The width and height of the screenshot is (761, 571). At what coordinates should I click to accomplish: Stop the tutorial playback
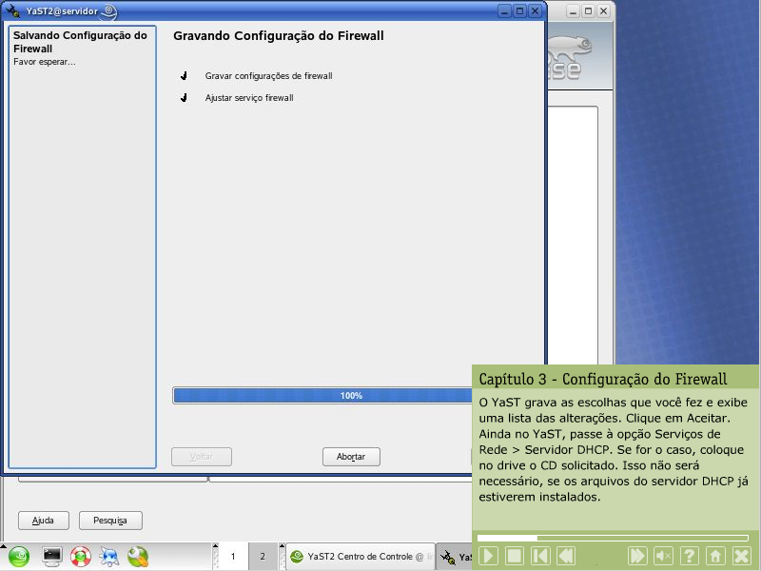click(x=514, y=556)
